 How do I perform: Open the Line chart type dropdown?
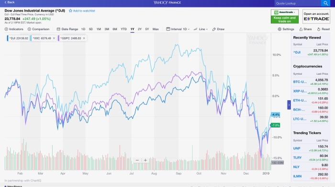click(x=201, y=29)
